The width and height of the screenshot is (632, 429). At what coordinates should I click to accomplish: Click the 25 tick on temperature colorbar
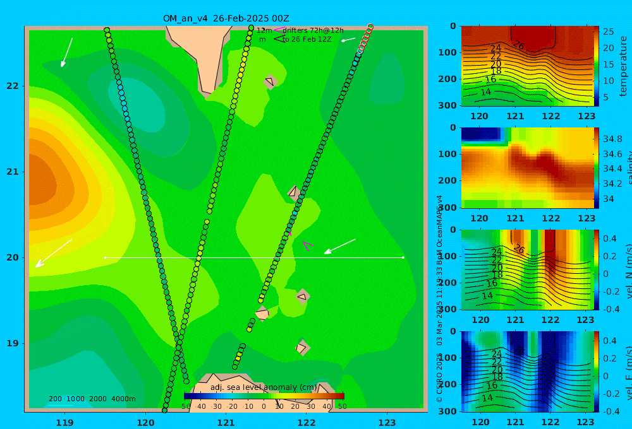[x=609, y=32]
